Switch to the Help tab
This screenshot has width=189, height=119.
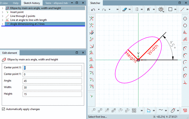[x=16, y=3]
